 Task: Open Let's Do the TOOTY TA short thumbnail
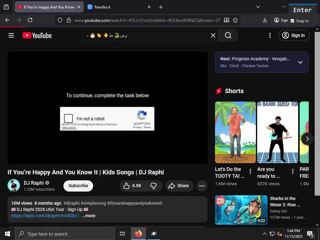click(235, 132)
